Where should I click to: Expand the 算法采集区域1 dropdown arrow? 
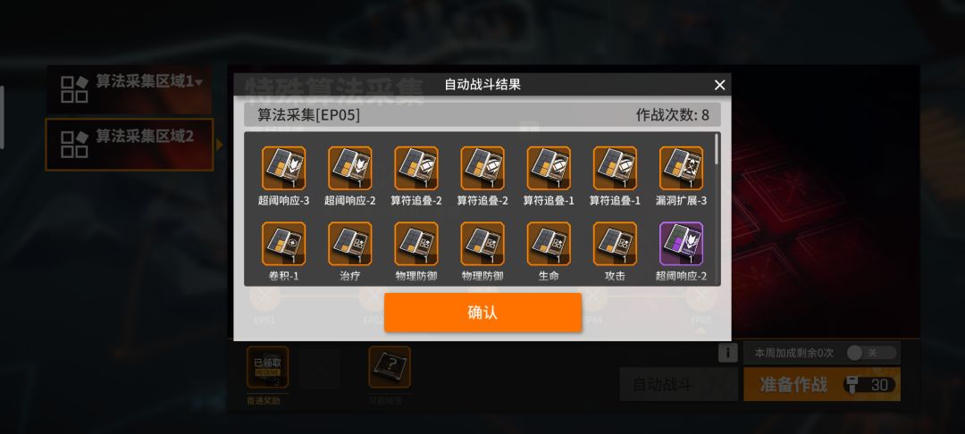(x=198, y=82)
